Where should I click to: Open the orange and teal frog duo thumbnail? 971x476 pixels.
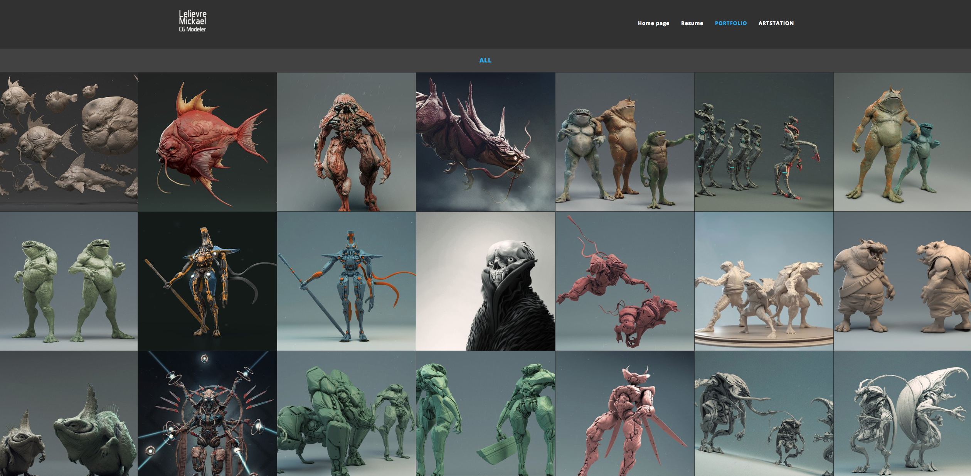(902, 142)
